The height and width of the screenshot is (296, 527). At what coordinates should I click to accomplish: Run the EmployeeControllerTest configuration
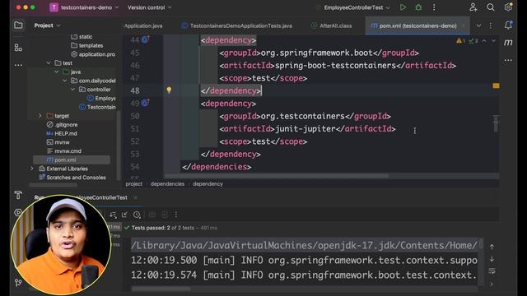click(403, 7)
